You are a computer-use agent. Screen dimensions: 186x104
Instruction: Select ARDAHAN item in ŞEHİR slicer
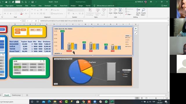(x=17, y=64)
